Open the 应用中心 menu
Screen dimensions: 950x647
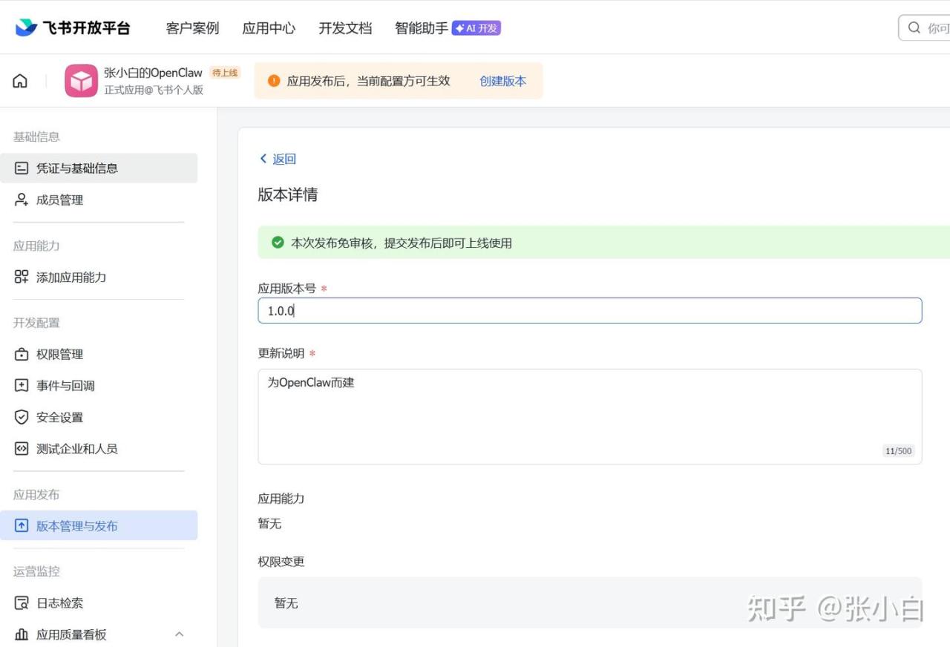click(269, 28)
